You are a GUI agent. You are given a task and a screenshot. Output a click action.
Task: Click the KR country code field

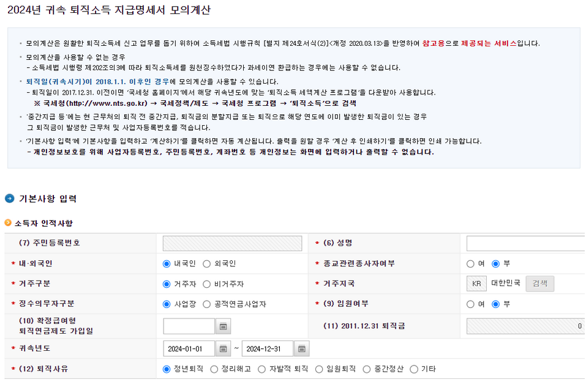[x=476, y=283]
